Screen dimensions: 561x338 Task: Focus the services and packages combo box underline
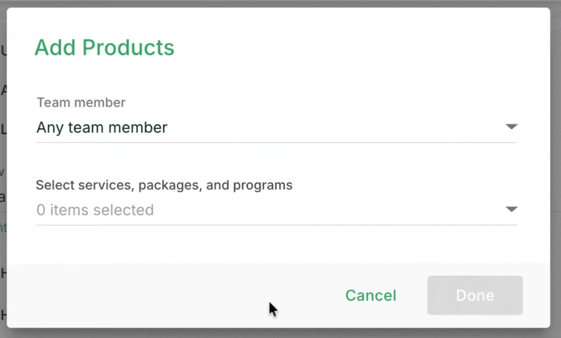[x=276, y=225]
